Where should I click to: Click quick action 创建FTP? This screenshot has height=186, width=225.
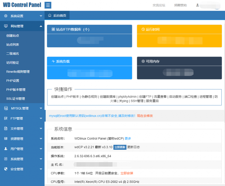[x=145, y=97]
